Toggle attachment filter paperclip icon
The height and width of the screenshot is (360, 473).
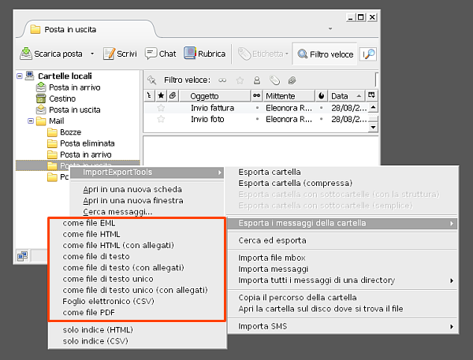click(292, 80)
